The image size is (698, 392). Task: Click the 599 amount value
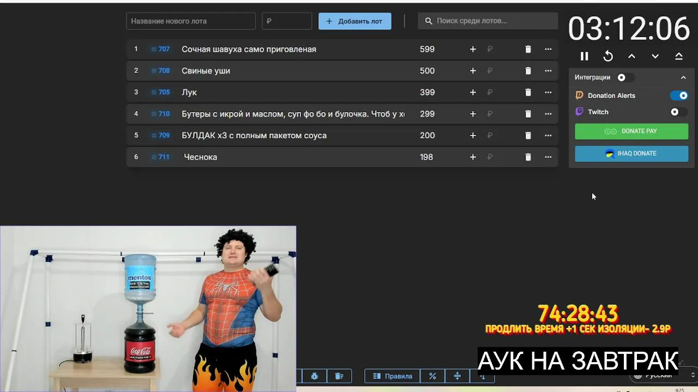[x=427, y=49]
